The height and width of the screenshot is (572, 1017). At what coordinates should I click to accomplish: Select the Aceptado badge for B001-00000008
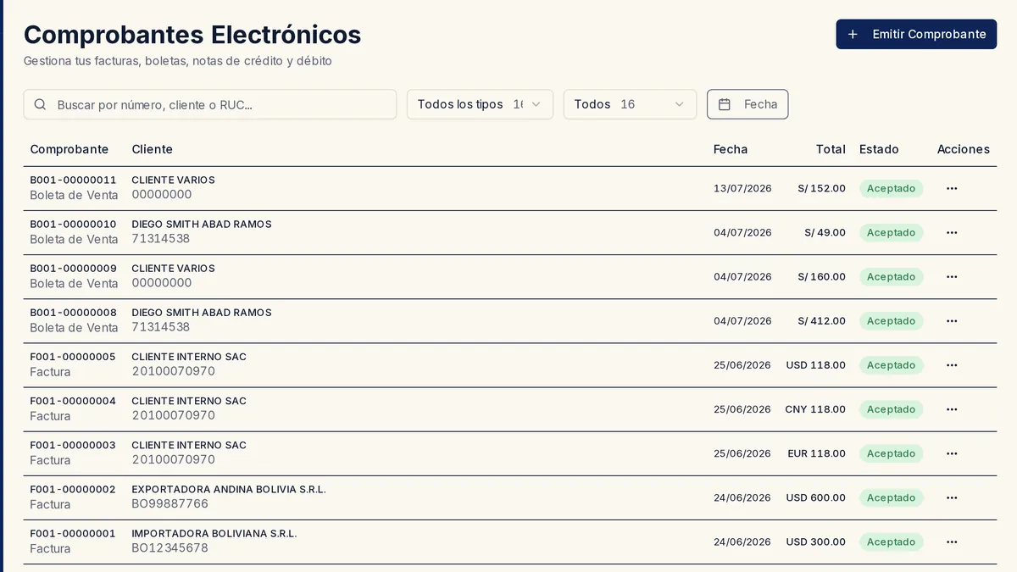(891, 321)
